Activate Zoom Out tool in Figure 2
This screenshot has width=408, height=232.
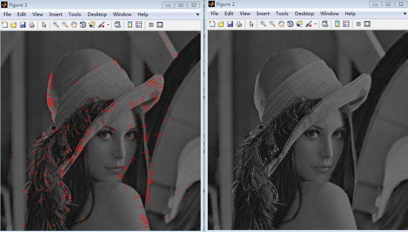(272, 24)
